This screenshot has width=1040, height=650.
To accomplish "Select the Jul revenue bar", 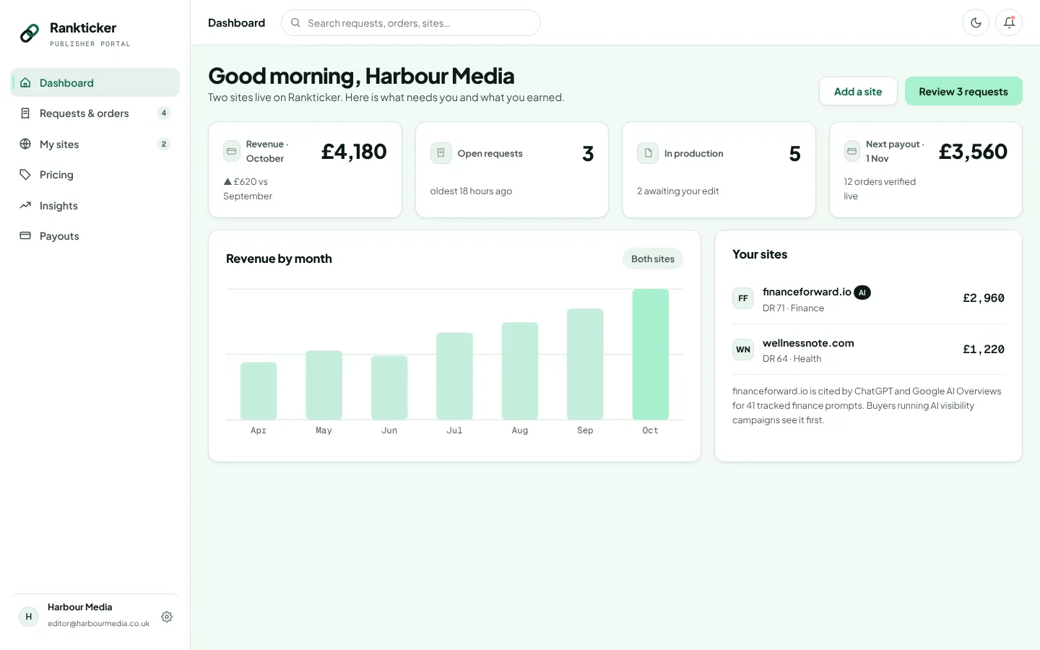I will point(454,376).
